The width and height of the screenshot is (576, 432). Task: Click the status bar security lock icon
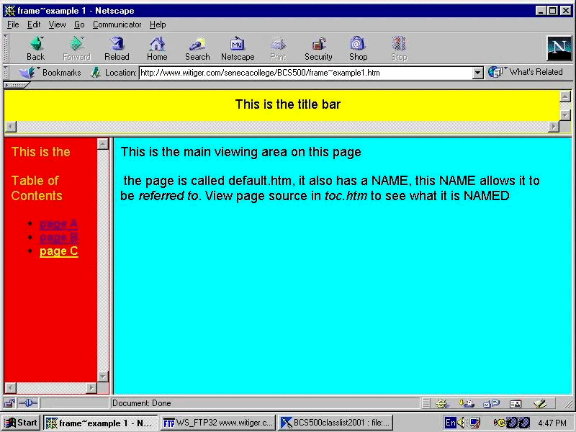click(x=9, y=403)
